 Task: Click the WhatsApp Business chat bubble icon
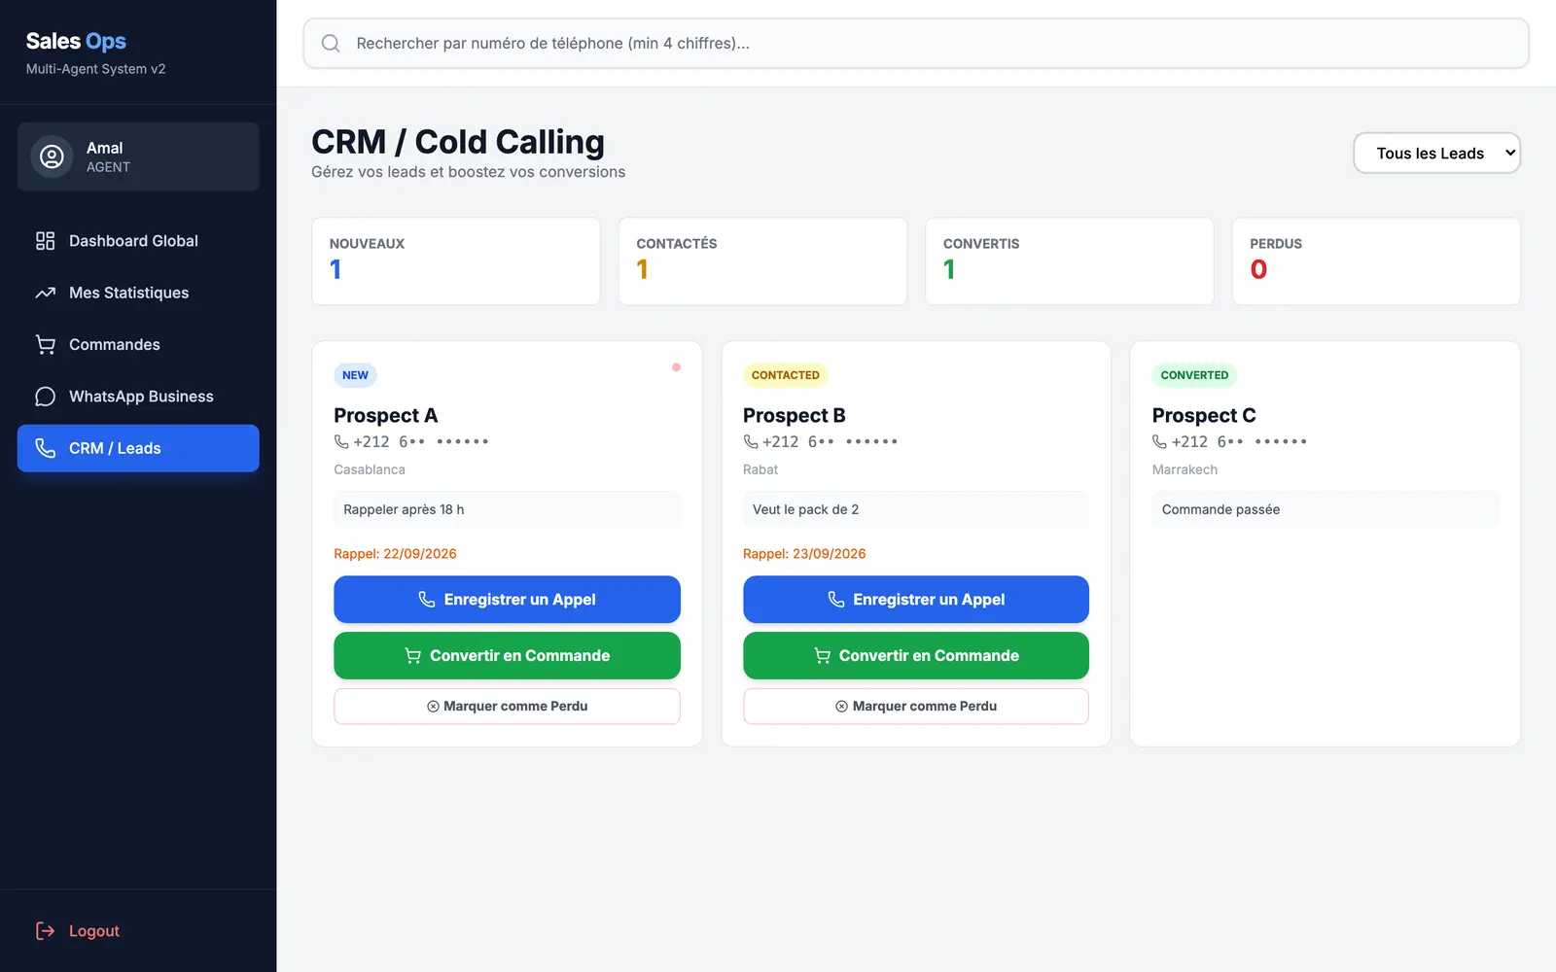click(45, 397)
